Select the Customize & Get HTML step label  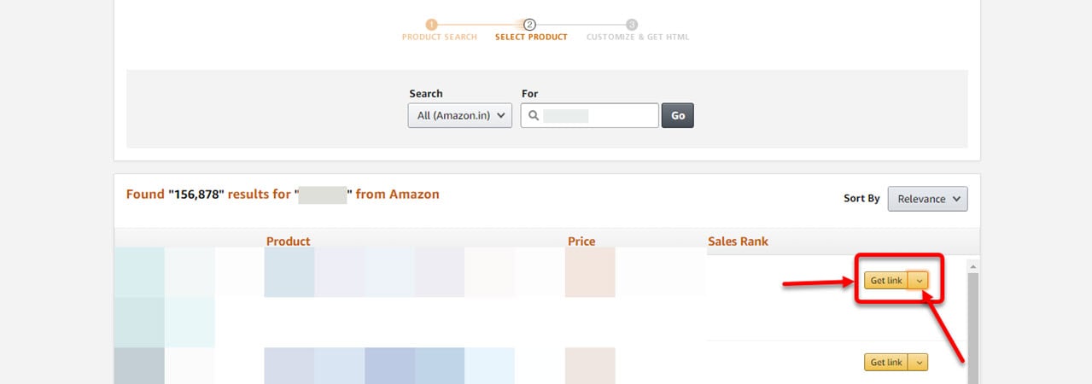pyautogui.click(x=638, y=38)
